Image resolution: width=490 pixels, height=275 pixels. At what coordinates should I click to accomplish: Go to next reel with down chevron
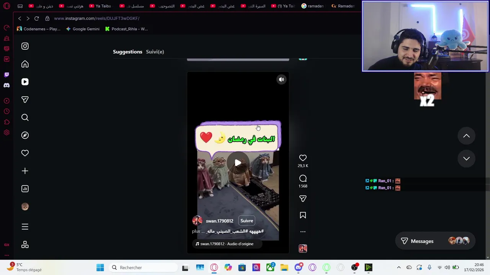[466, 159]
